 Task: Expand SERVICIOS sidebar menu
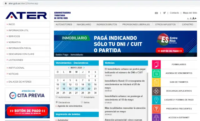27,36
